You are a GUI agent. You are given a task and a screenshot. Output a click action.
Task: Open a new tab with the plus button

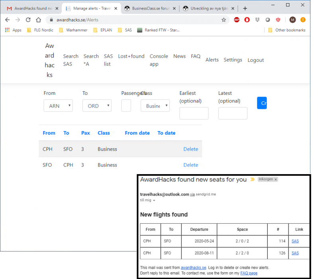pos(245,8)
